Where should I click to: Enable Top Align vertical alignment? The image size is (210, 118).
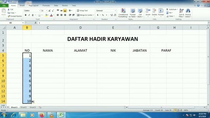(x=58, y=10)
